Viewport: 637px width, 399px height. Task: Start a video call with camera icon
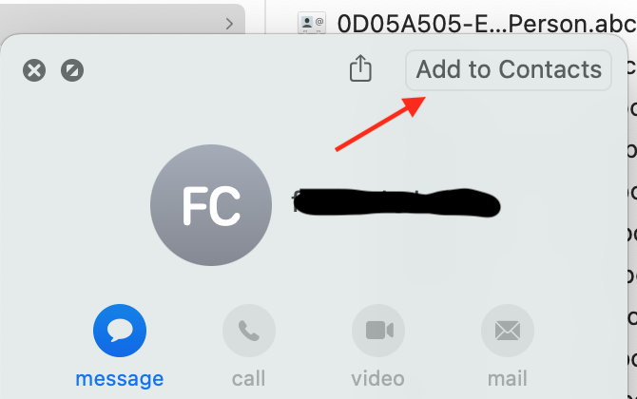pyautogui.click(x=378, y=331)
